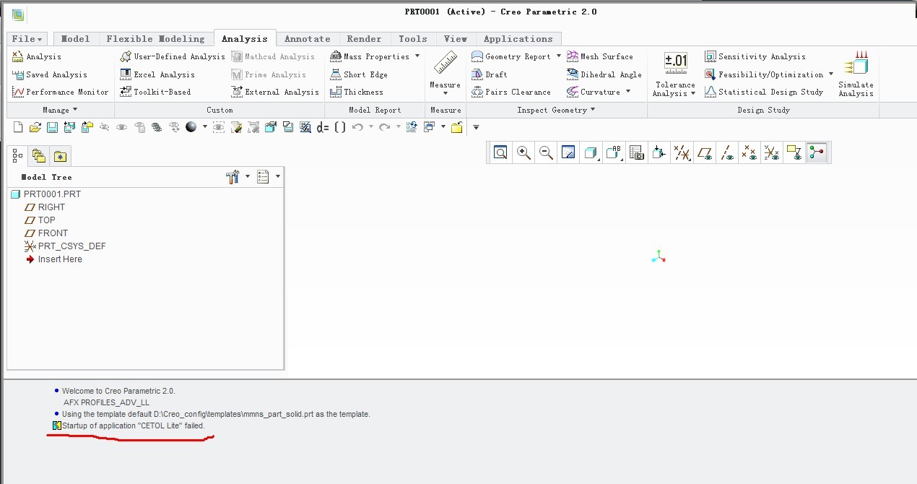Click the parameters brackets icon

point(339,127)
